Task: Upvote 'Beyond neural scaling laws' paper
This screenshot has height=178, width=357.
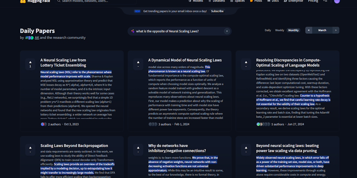Action: [x=246, y=149]
